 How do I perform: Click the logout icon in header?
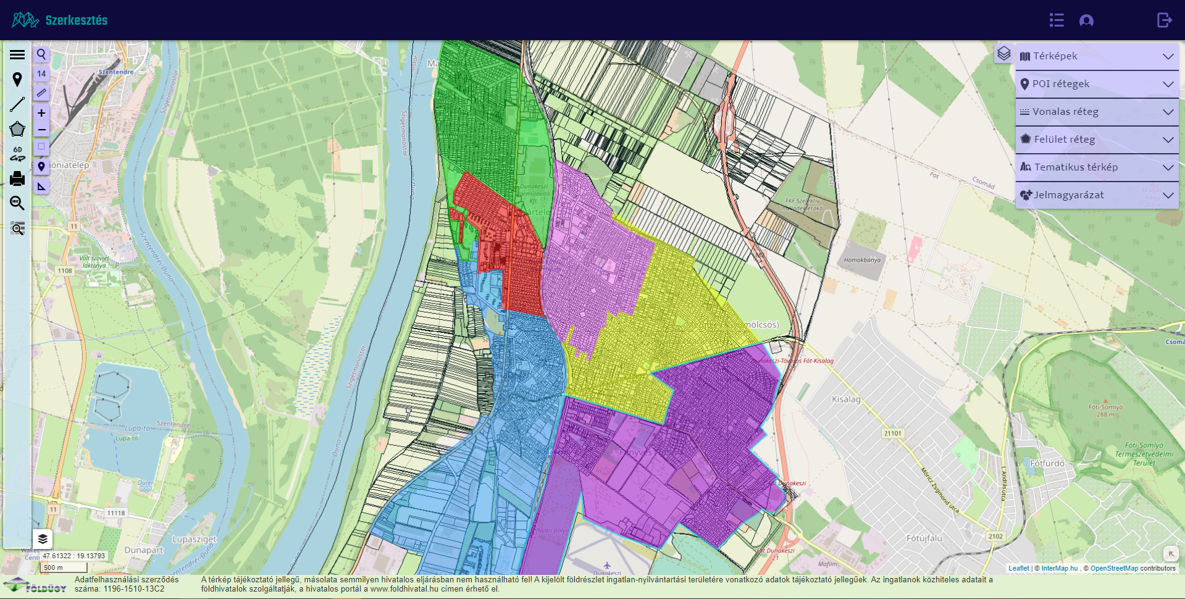[1164, 20]
